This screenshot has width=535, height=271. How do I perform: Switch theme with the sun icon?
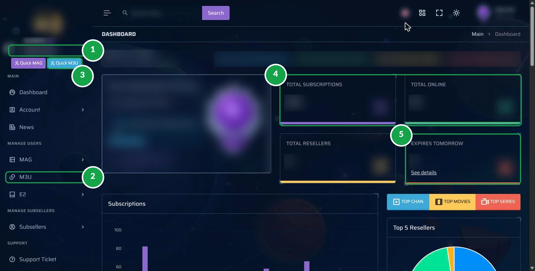click(456, 13)
